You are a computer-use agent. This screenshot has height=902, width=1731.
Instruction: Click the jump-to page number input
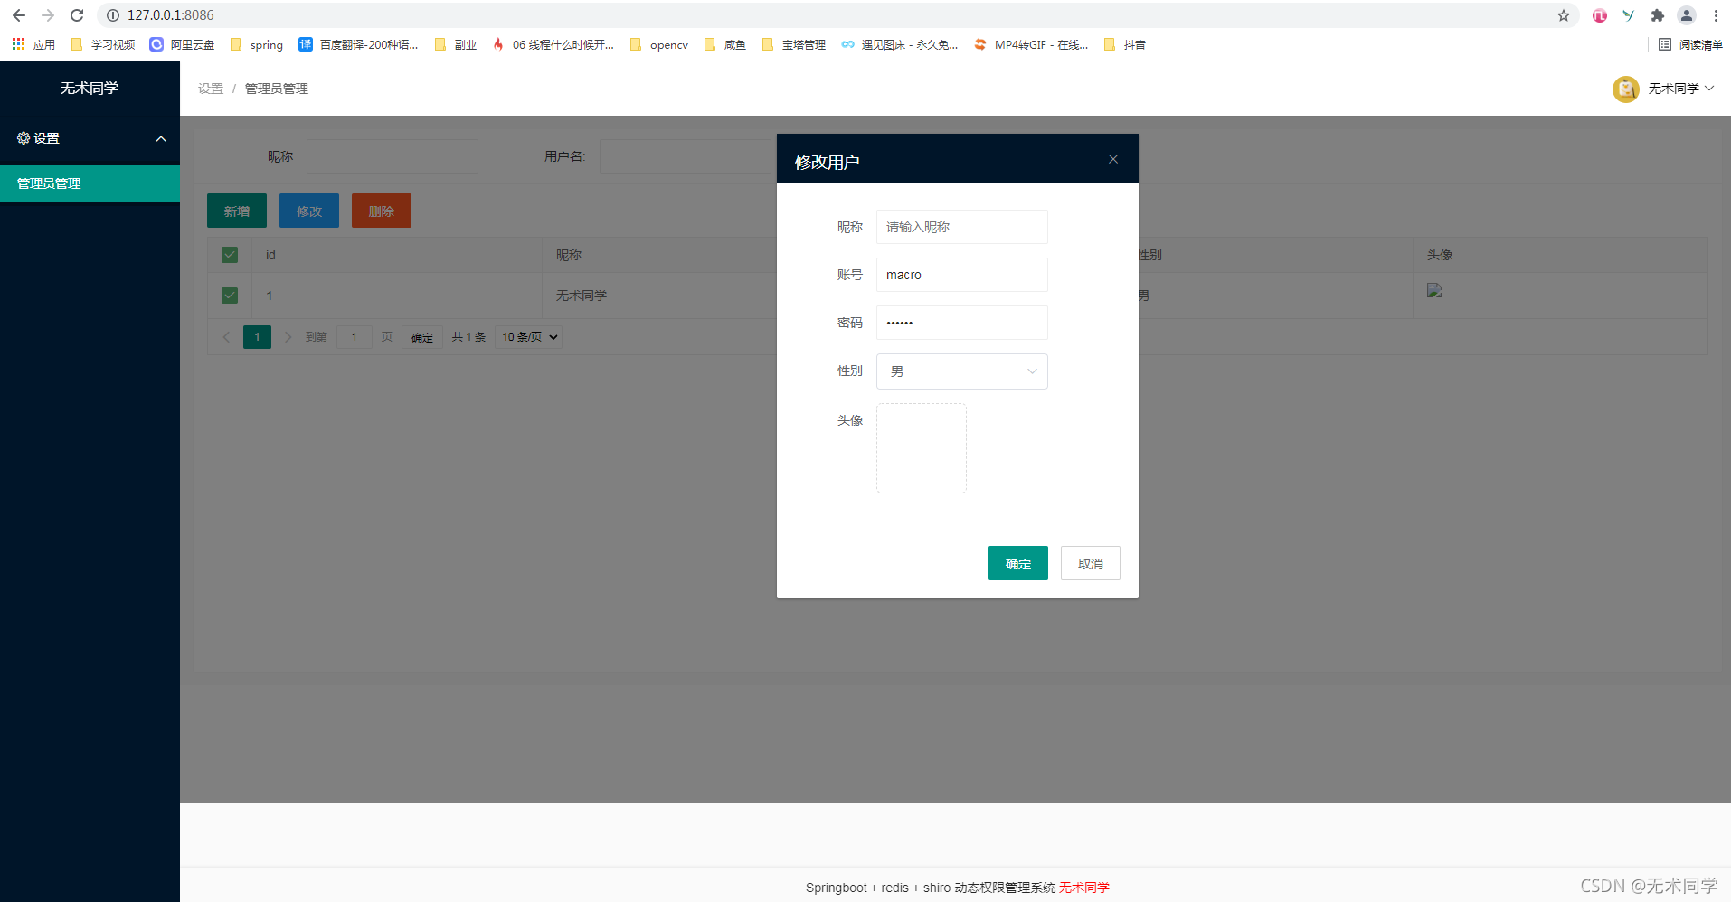tap(355, 337)
